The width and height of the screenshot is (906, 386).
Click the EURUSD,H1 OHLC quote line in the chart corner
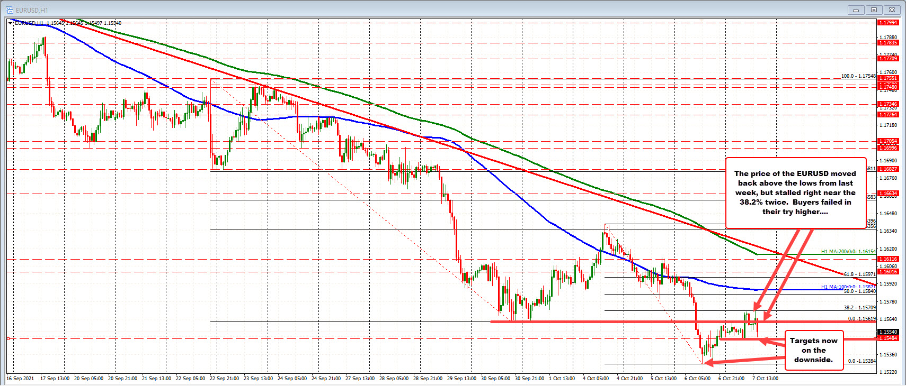[68, 23]
